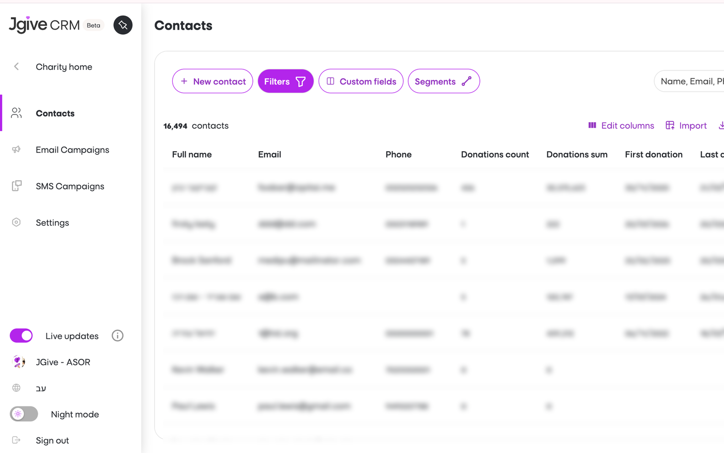This screenshot has height=453, width=724.
Task: Focus the Name, Email search field
Action: coord(689,81)
